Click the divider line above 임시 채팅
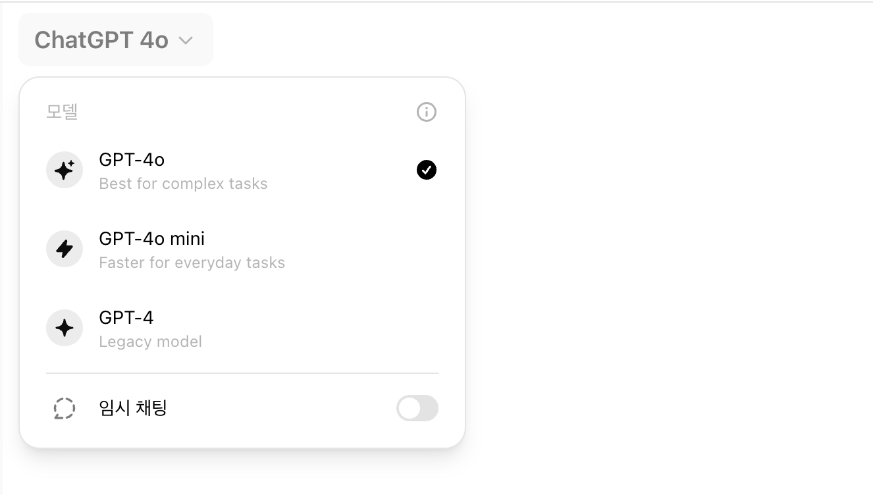This screenshot has height=495, width=873. [x=242, y=373]
